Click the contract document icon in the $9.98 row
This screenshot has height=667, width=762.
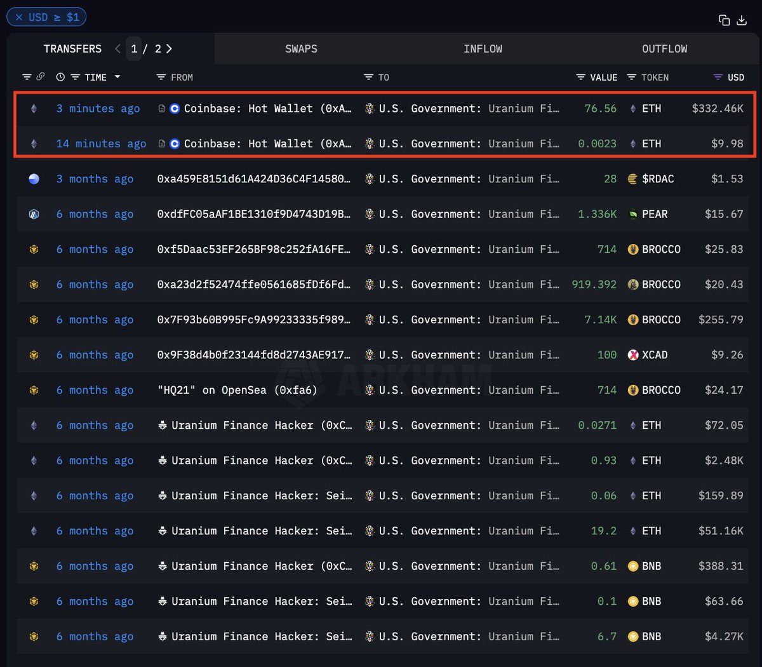point(162,144)
